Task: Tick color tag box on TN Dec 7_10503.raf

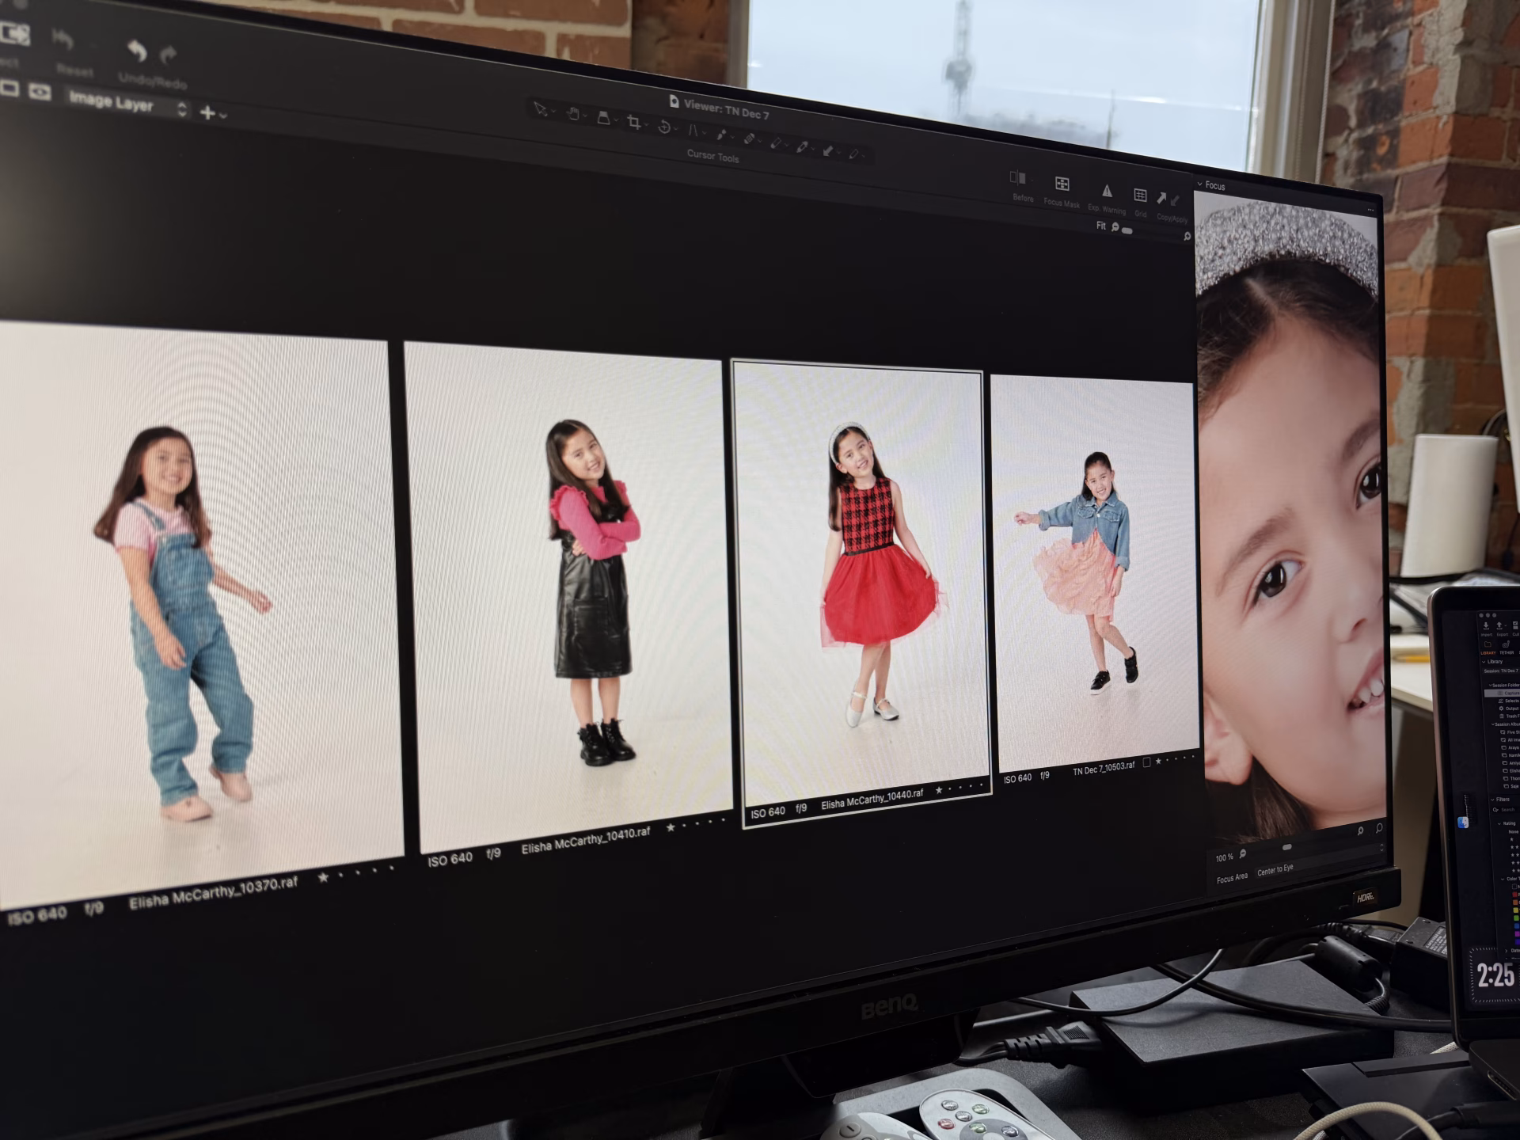Action: click(1146, 762)
